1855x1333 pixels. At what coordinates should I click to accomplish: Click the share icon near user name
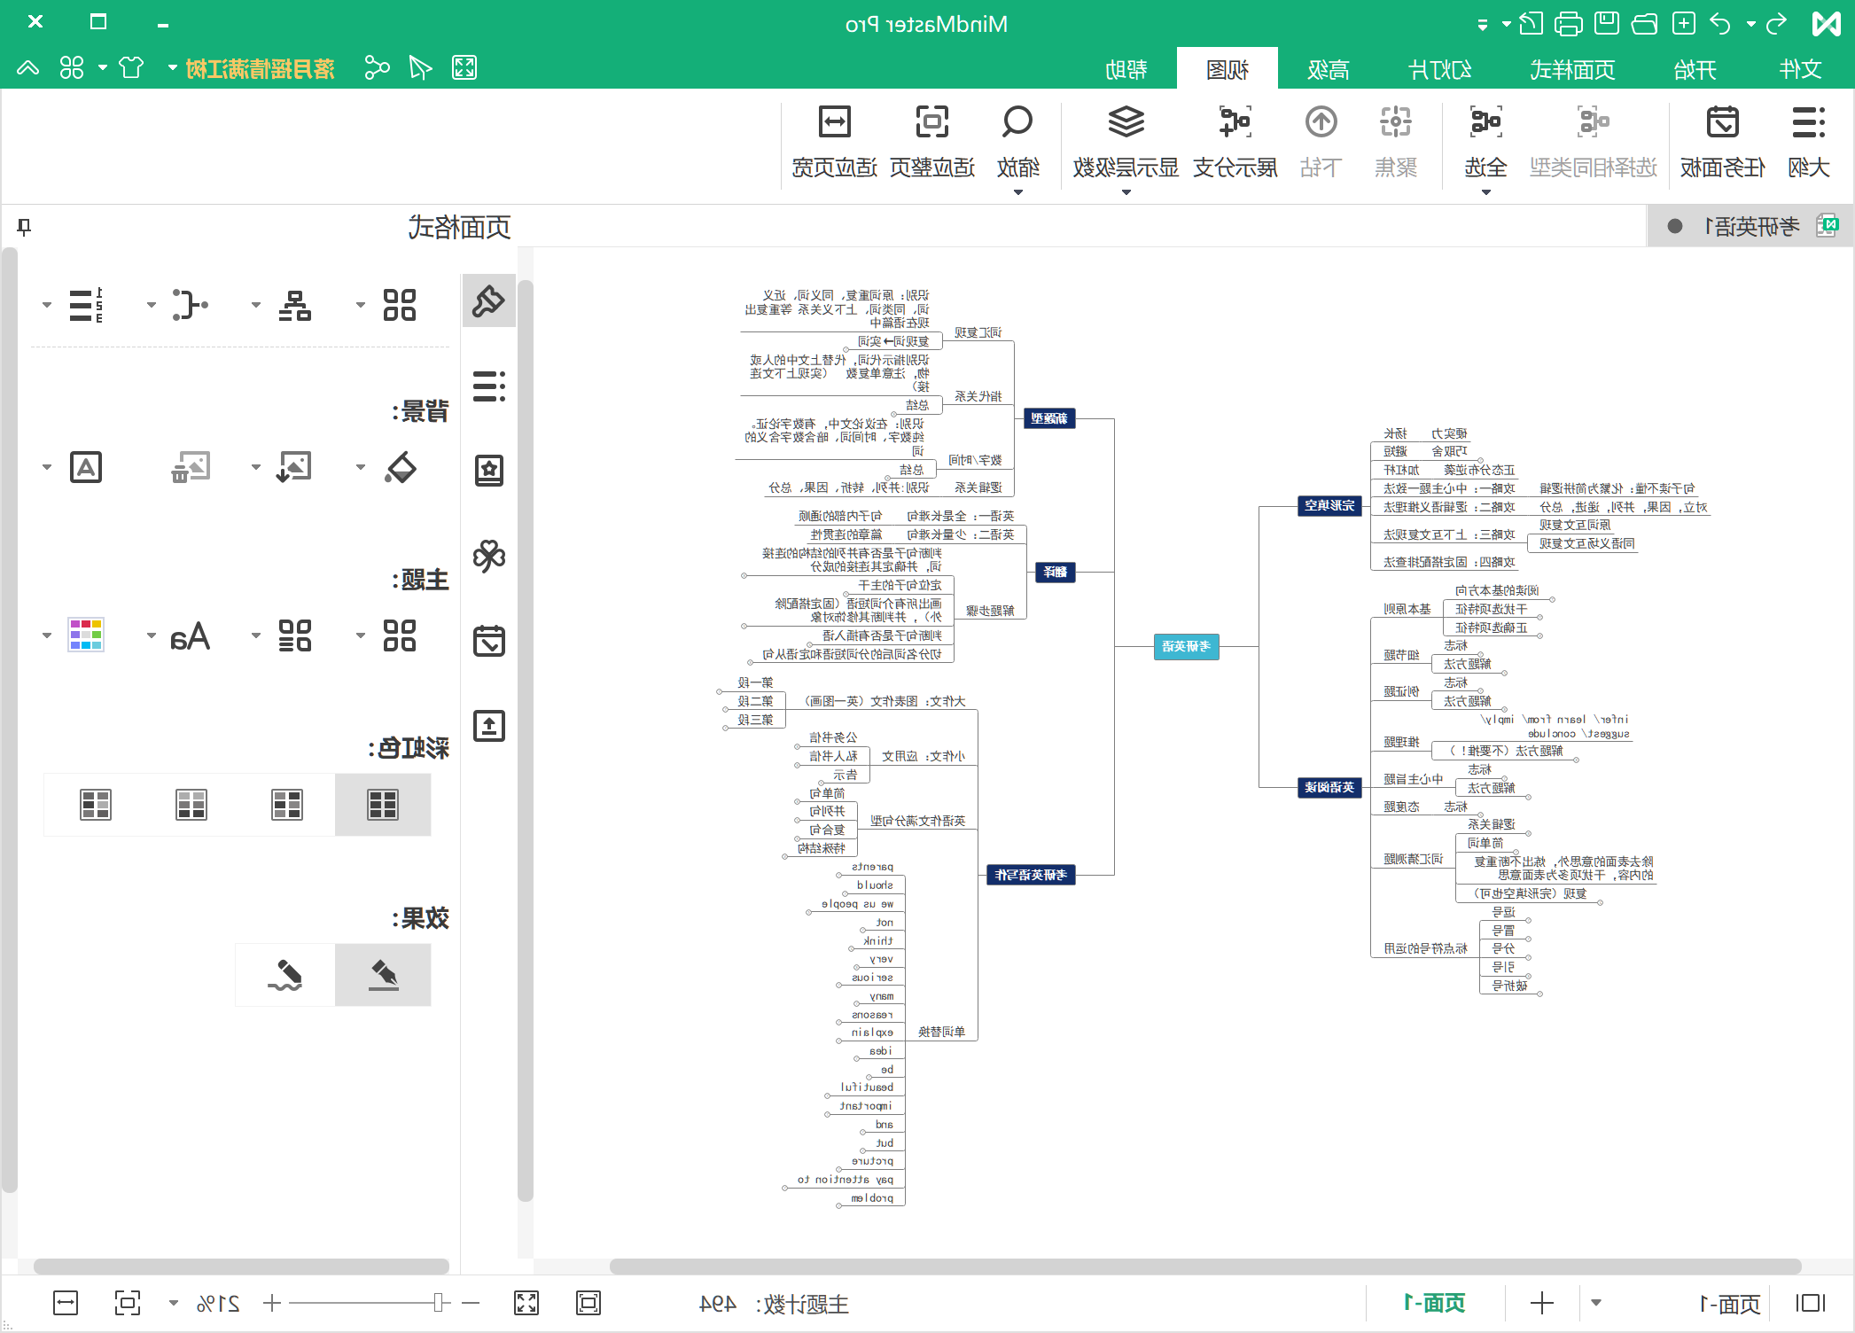(x=378, y=67)
